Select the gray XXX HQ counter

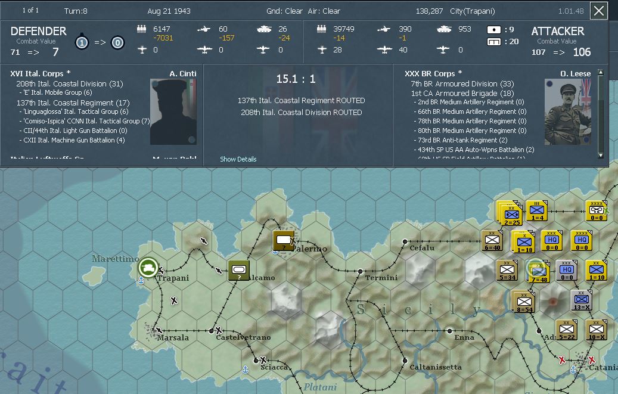pos(567,271)
